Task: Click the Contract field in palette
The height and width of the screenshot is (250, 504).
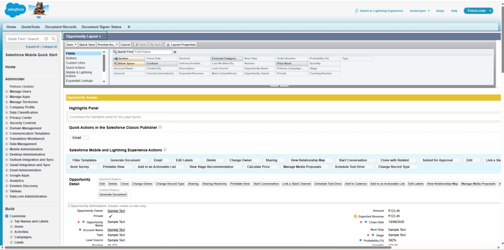Action: click(x=161, y=63)
